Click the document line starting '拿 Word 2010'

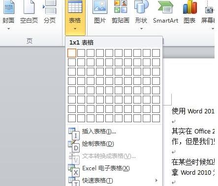pos(193,172)
